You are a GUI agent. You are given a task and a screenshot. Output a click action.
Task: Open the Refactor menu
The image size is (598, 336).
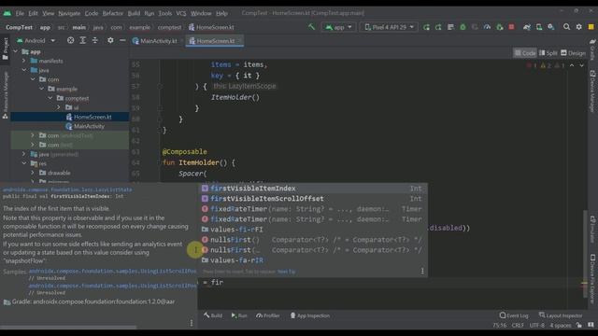pyautogui.click(x=112, y=13)
